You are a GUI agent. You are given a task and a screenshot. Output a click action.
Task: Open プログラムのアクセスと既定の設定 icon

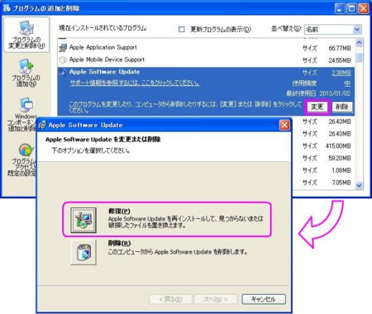[x=26, y=150]
